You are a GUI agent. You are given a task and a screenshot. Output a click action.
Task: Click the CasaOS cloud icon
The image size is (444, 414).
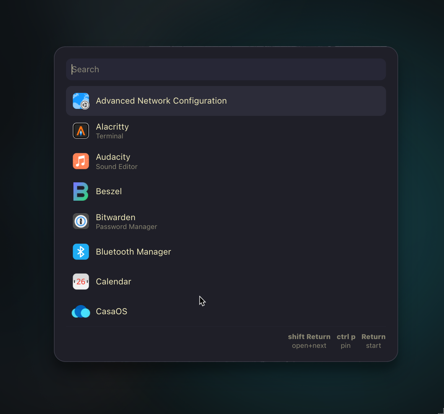pos(81,312)
